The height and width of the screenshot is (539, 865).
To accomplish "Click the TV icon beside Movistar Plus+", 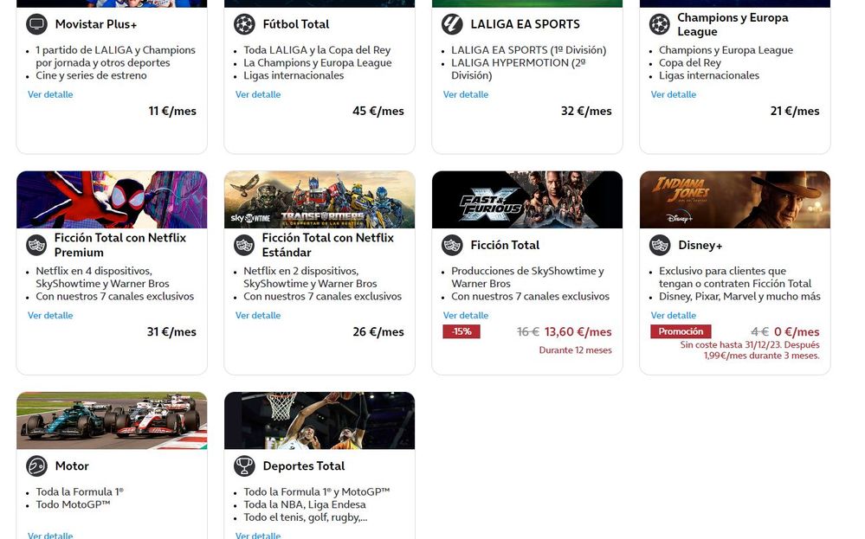I will coord(36,24).
